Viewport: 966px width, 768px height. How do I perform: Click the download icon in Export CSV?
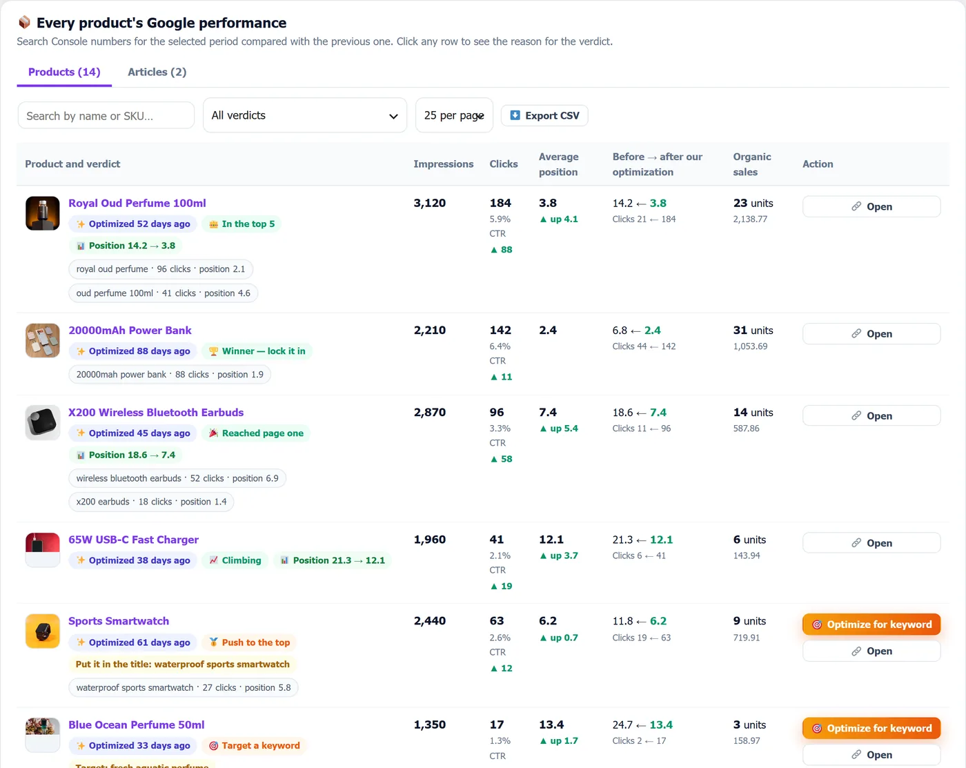click(x=515, y=115)
